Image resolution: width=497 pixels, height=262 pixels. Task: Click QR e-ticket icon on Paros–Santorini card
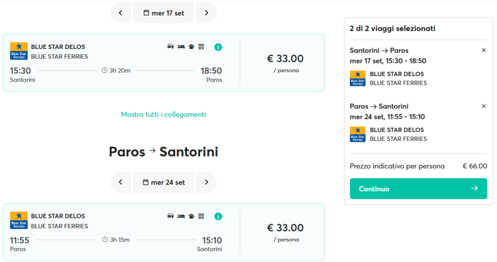pyautogui.click(x=201, y=216)
